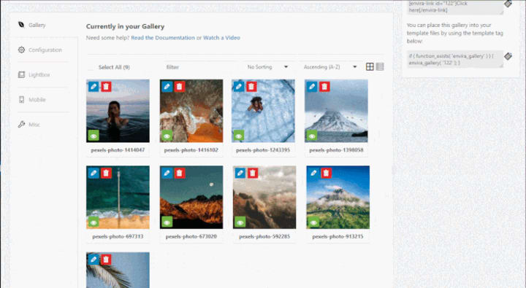Toggle visibility eye on pexels-photo-592285
The width and height of the screenshot is (526, 288).
pos(240,222)
